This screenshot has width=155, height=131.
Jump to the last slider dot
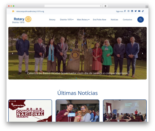[86, 78]
